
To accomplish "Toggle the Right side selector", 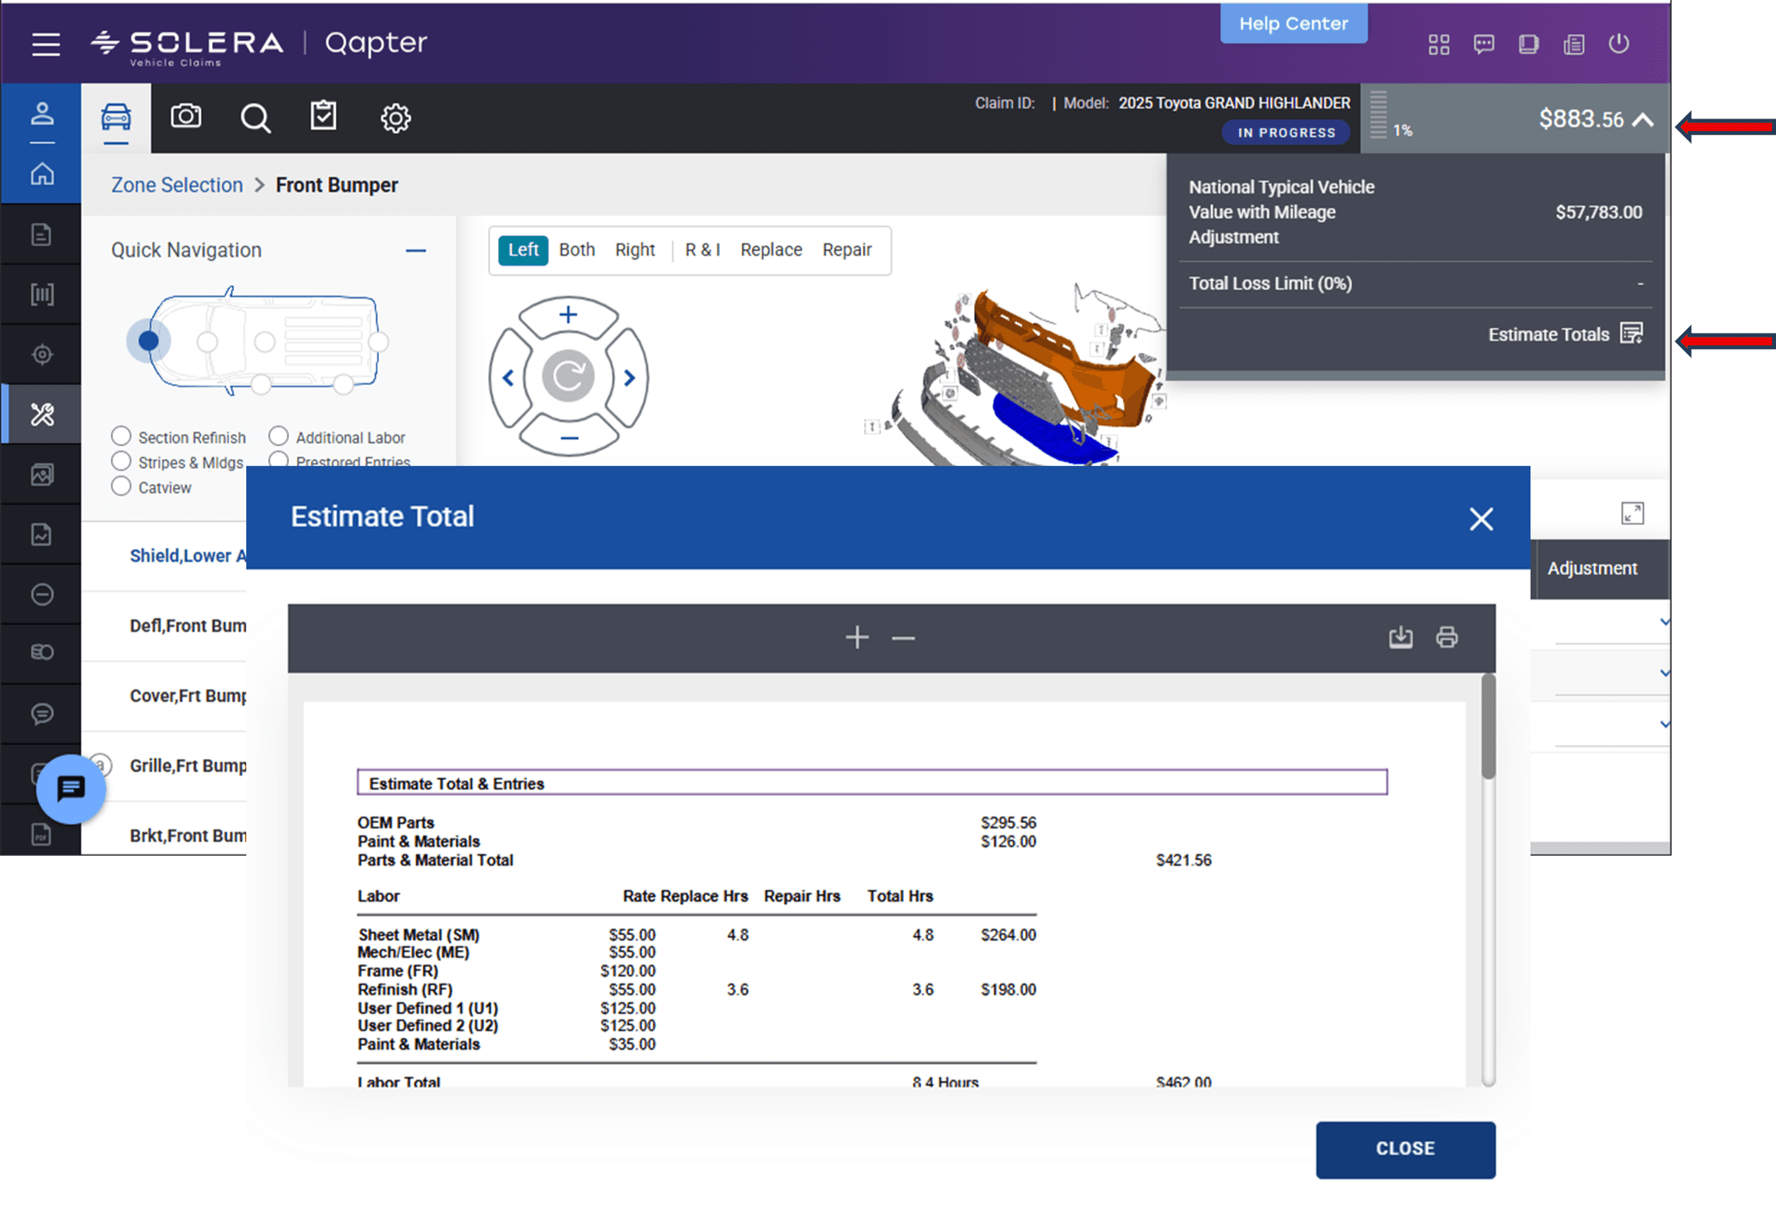I will 634,250.
